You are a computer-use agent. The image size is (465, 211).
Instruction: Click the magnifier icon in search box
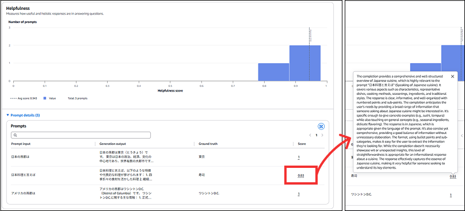(x=15, y=135)
